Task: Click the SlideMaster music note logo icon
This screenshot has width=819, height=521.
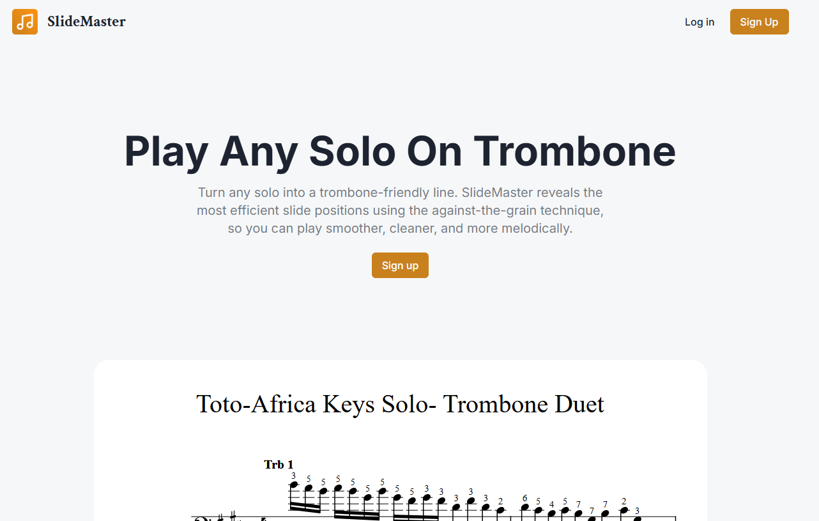Action: pyautogui.click(x=25, y=22)
